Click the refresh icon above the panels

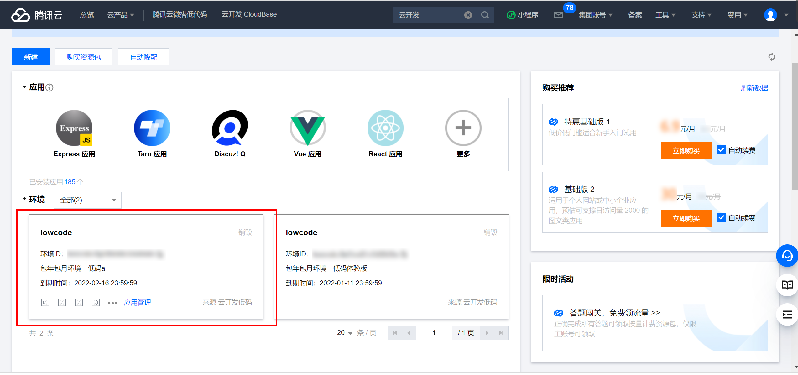pyautogui.click(x=771, y=57)
